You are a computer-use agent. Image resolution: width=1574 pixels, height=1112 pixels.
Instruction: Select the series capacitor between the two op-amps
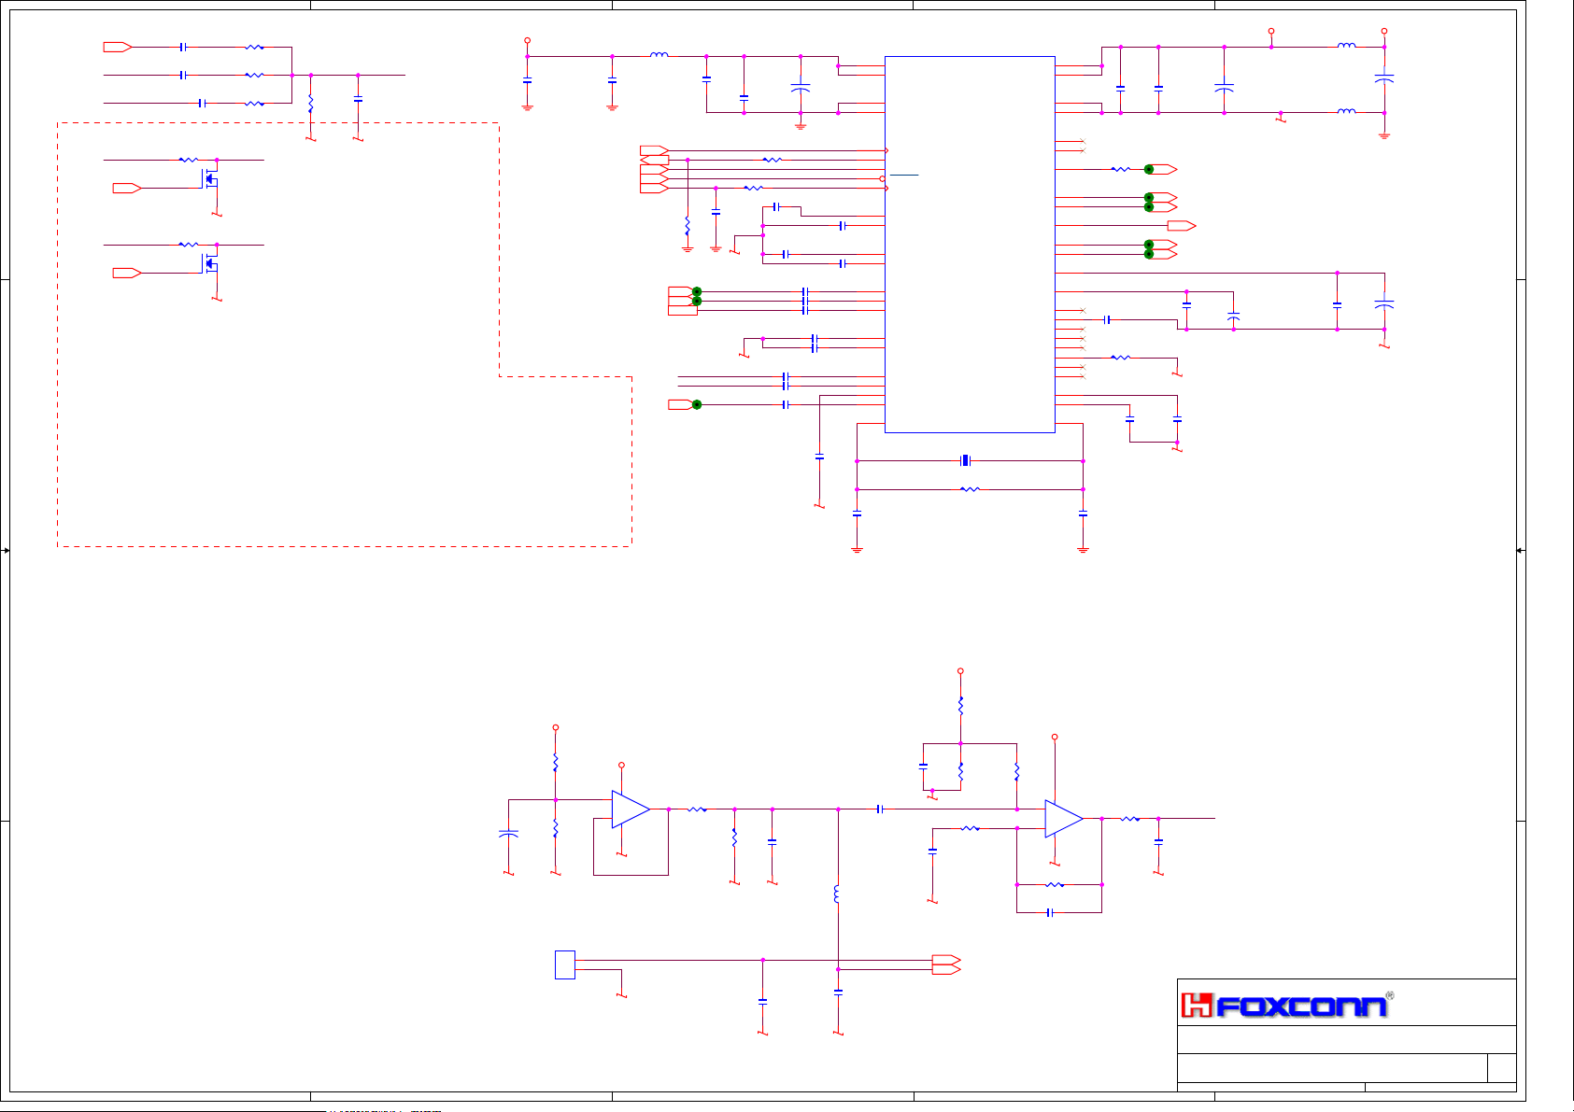click(x=880, y=809)
